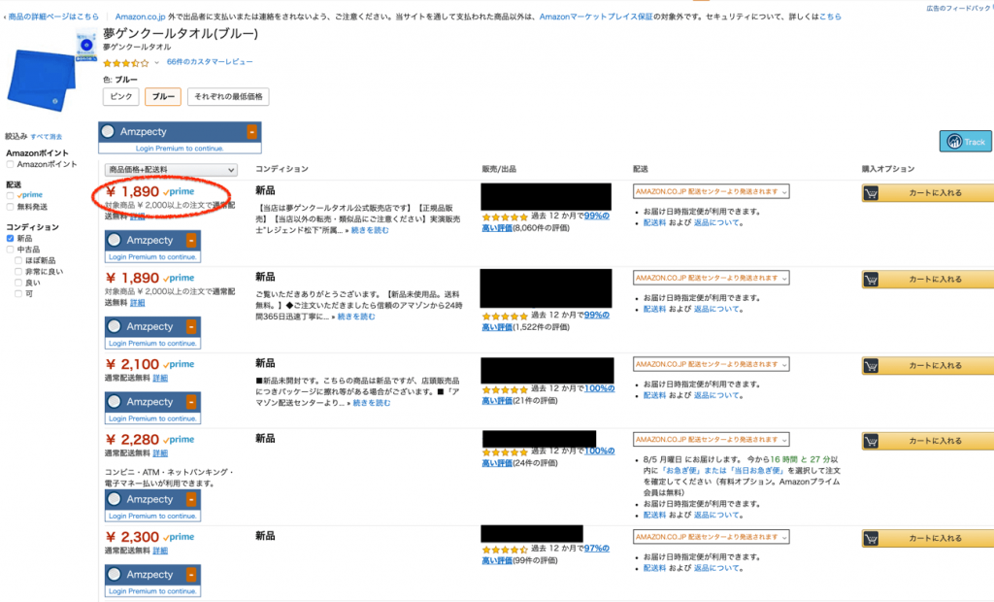Viewport: 994px width, 602px height.
Task: Tick the 中古品 condition checkbox
Action: pos(10,250)
